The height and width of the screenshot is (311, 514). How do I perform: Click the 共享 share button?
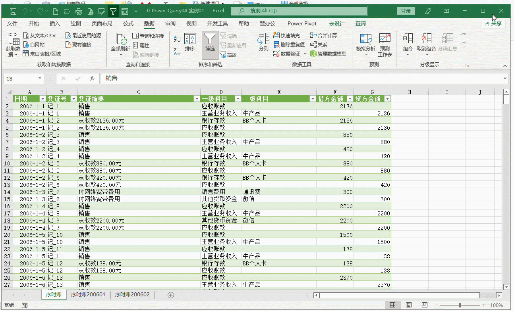(x=494, y=24)
